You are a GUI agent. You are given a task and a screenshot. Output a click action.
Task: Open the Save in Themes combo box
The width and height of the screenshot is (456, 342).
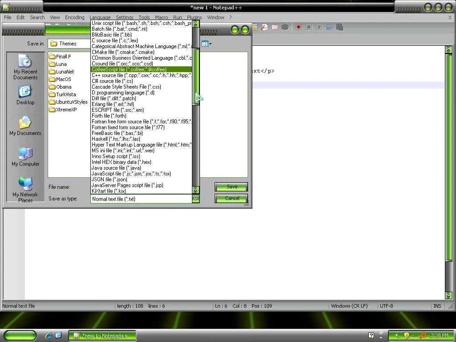[70, 44]
